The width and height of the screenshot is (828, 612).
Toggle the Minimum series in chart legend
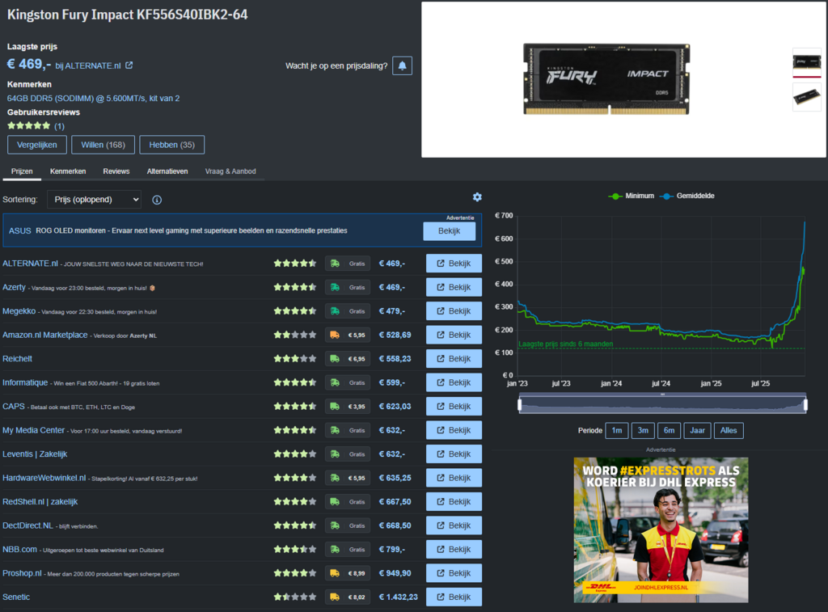[x=631, y=196]
